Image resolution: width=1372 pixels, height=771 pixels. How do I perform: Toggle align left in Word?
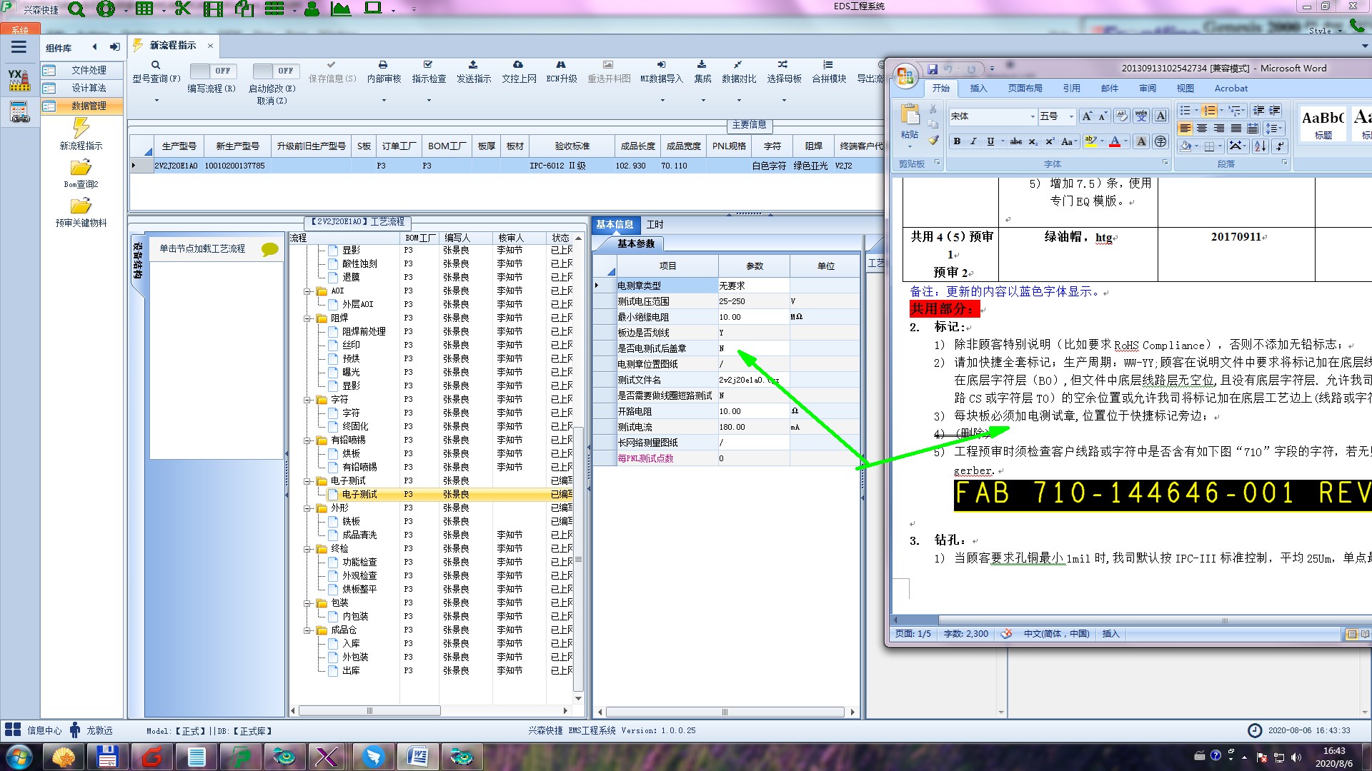tap(1185, 128)
